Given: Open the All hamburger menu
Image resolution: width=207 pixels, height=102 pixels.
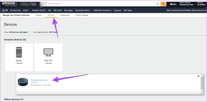Looking at the screenshot, I should 5,10.
